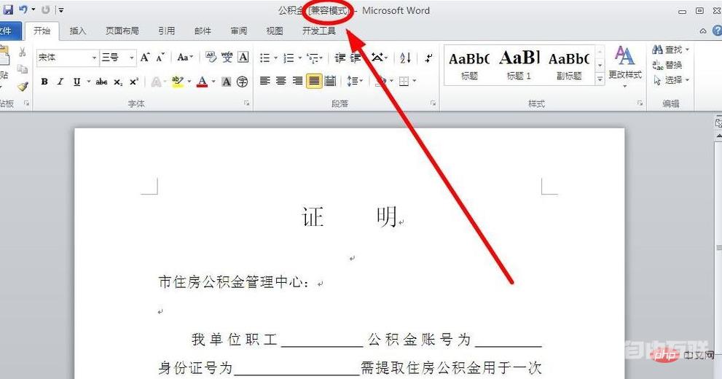Click the Format Painter brush icon
The image size is (722, 379).
(23, 86)
